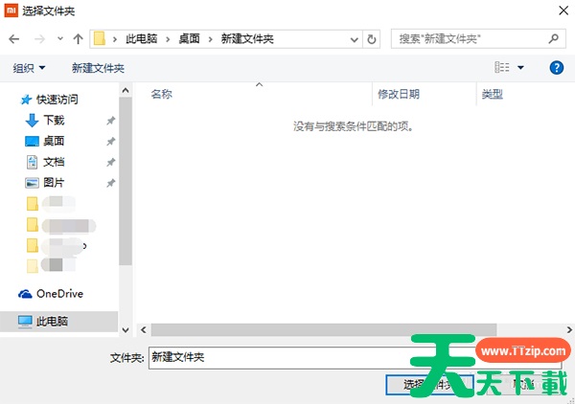Open view options dropdown arrow

point(520,68)
